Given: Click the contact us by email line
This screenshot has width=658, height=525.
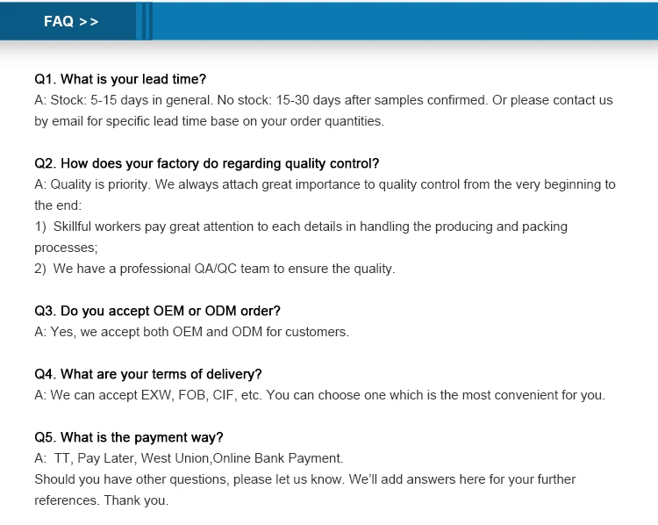Looking at the screenshot, I should click(x=209, y=121).
